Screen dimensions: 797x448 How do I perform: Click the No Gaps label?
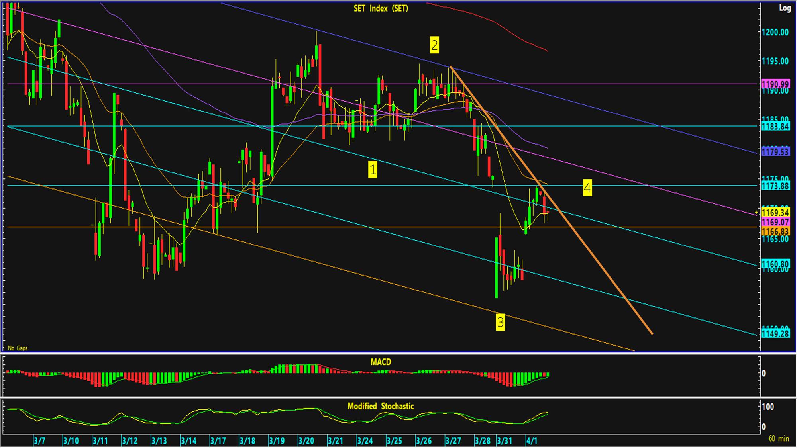(x=18, y=348)
